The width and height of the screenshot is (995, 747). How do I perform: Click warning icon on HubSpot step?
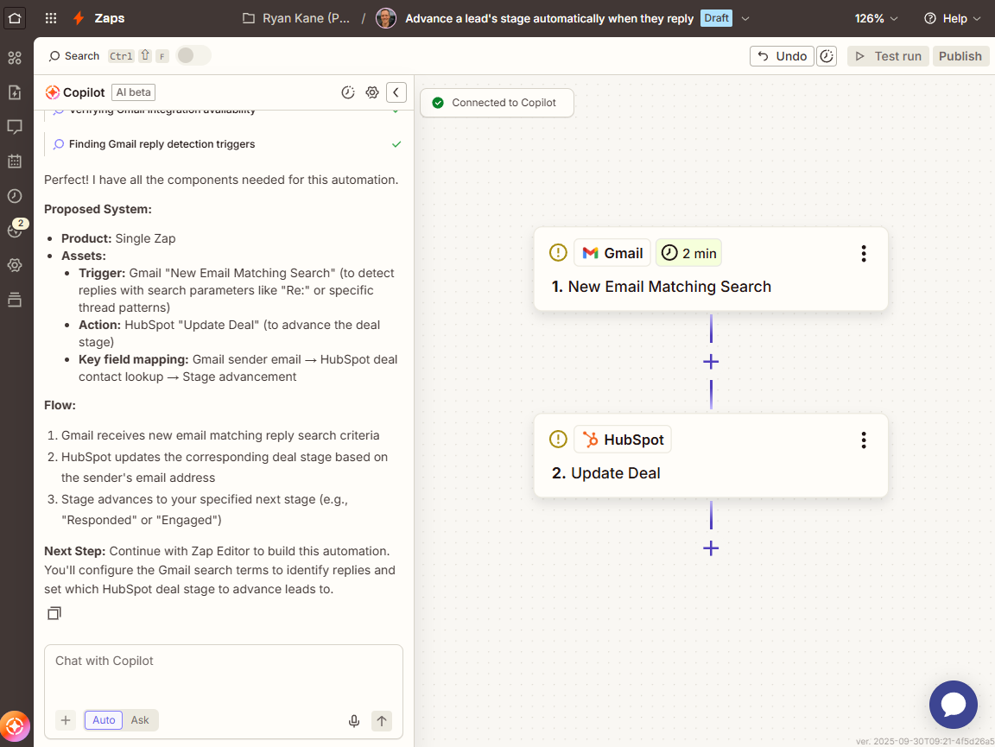pos(558,440)
